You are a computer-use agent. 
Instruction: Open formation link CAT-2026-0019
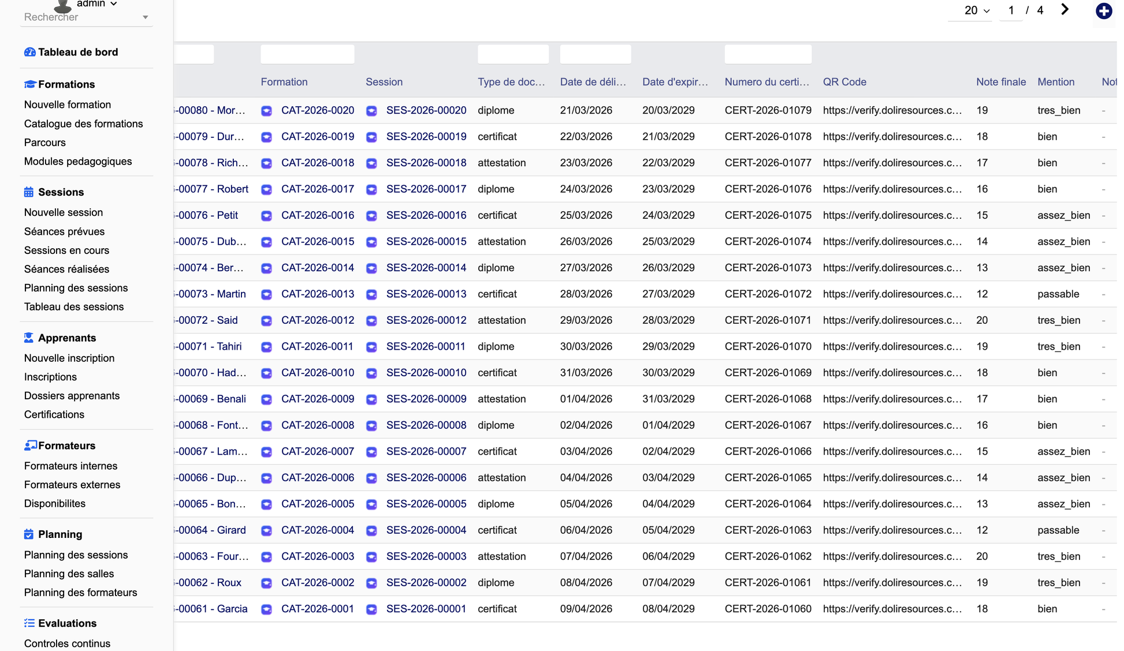point(318,137)
